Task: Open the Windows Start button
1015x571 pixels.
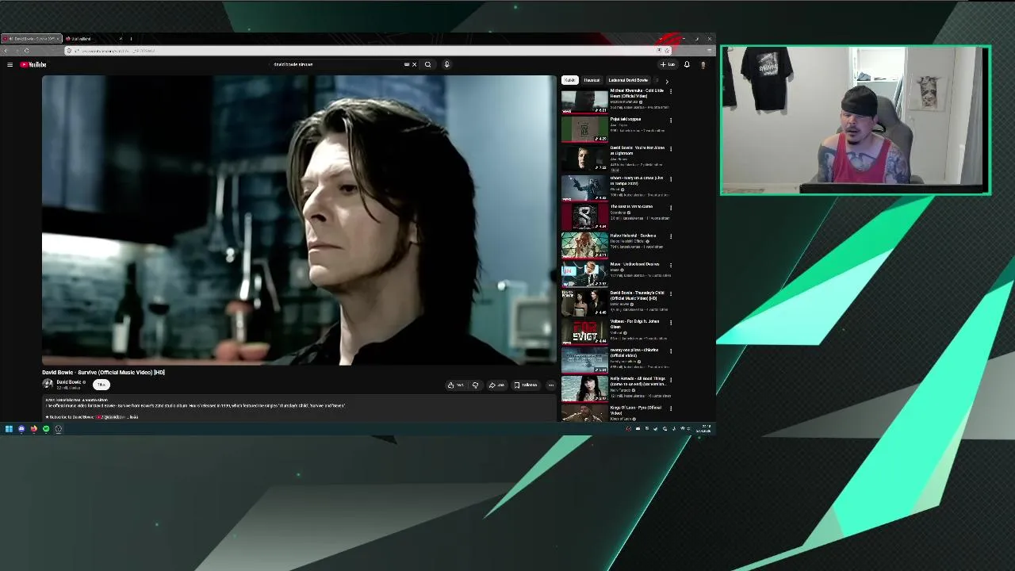Action: [9, 429]
